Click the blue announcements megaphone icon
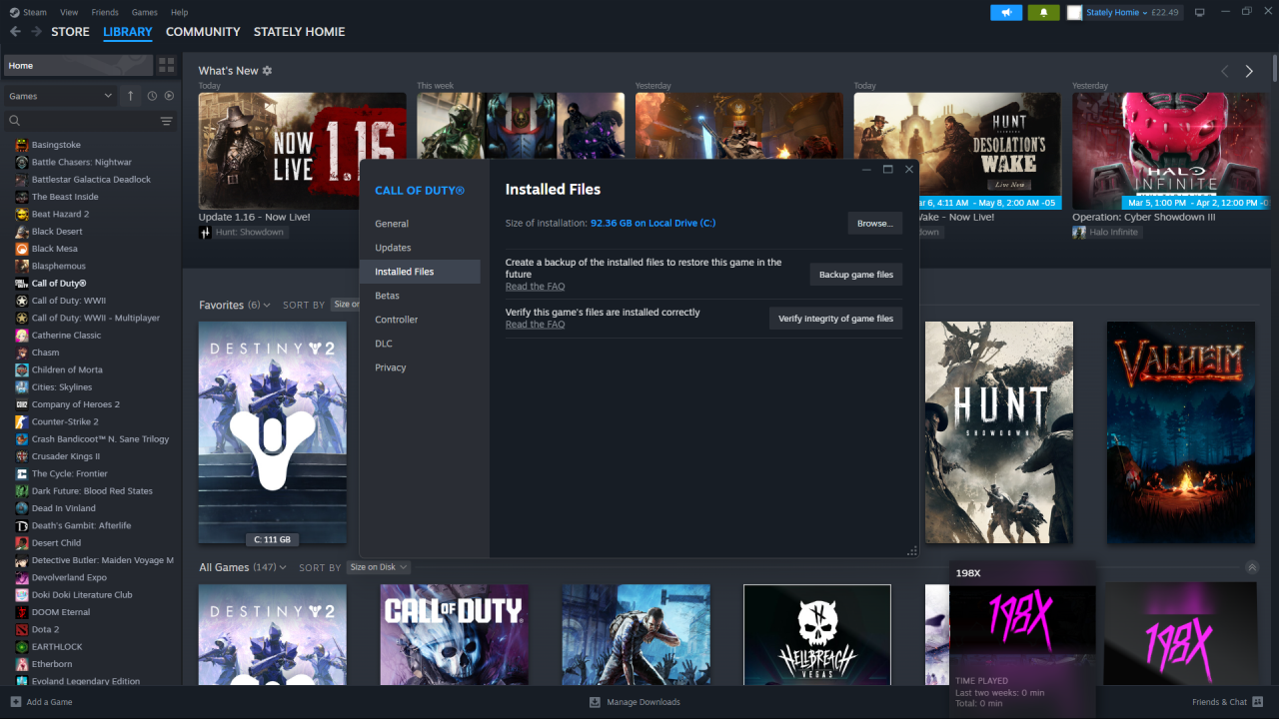The width and height of the screenshot is (1279, 719). 1006,12
